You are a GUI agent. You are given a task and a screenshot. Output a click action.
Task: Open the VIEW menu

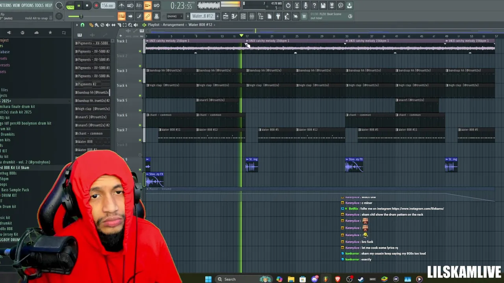[16, 5]
